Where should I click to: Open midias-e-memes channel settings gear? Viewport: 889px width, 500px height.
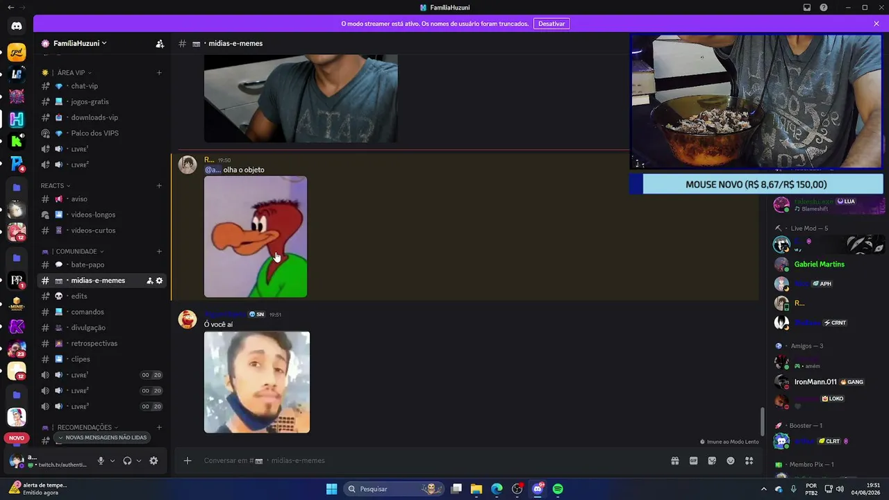tap(159, 281)
